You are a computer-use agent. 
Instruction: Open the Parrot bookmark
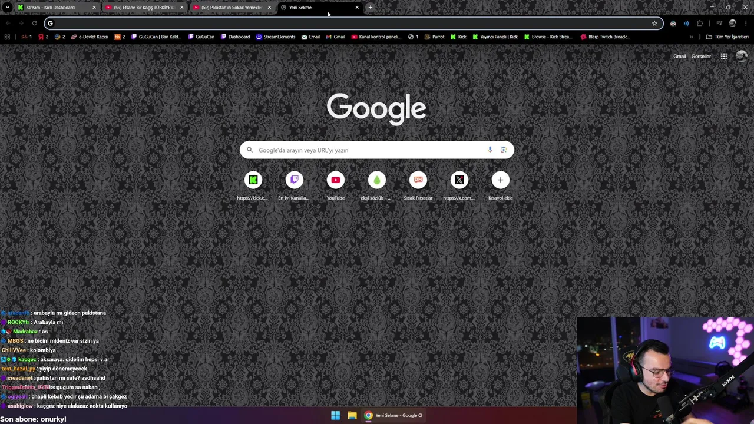(434, 37)
